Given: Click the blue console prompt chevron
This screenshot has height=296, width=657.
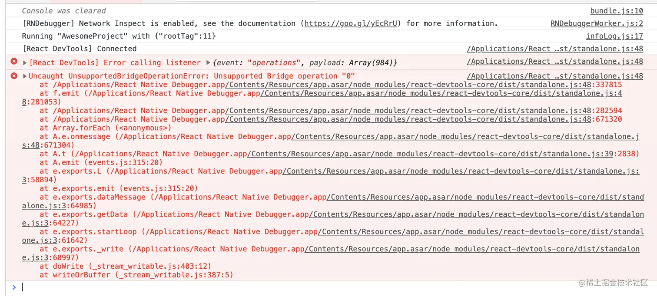Looking at the screenshot, I should [x=14, y=287].
